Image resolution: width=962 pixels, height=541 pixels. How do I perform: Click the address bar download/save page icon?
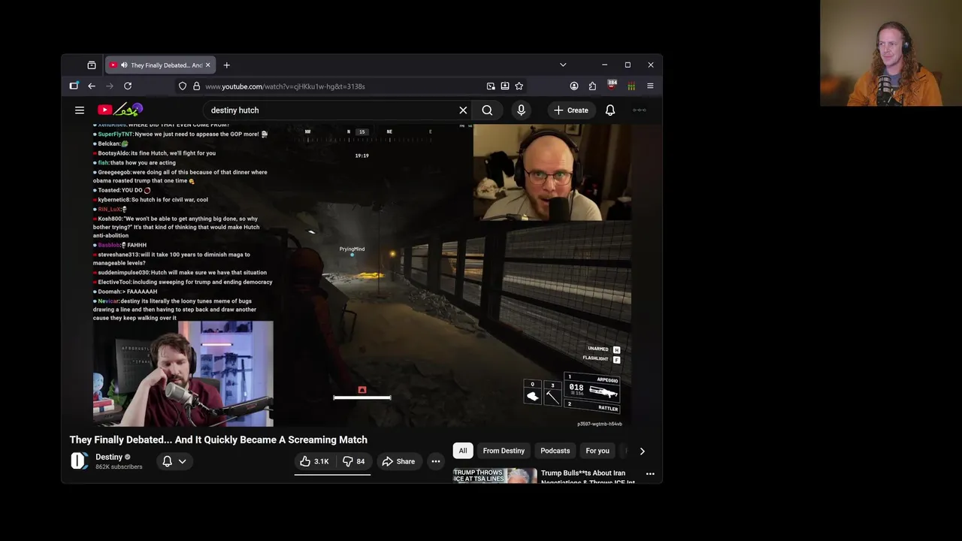point(505,86)
